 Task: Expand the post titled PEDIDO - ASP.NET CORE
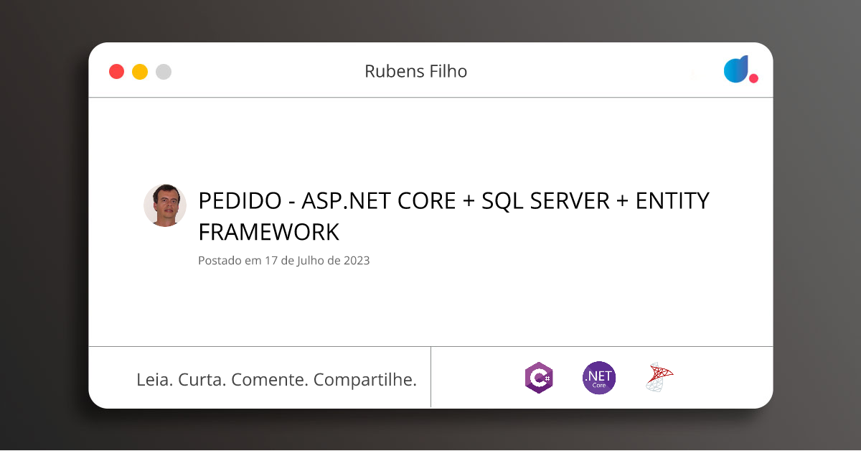(x=453, y=215)
